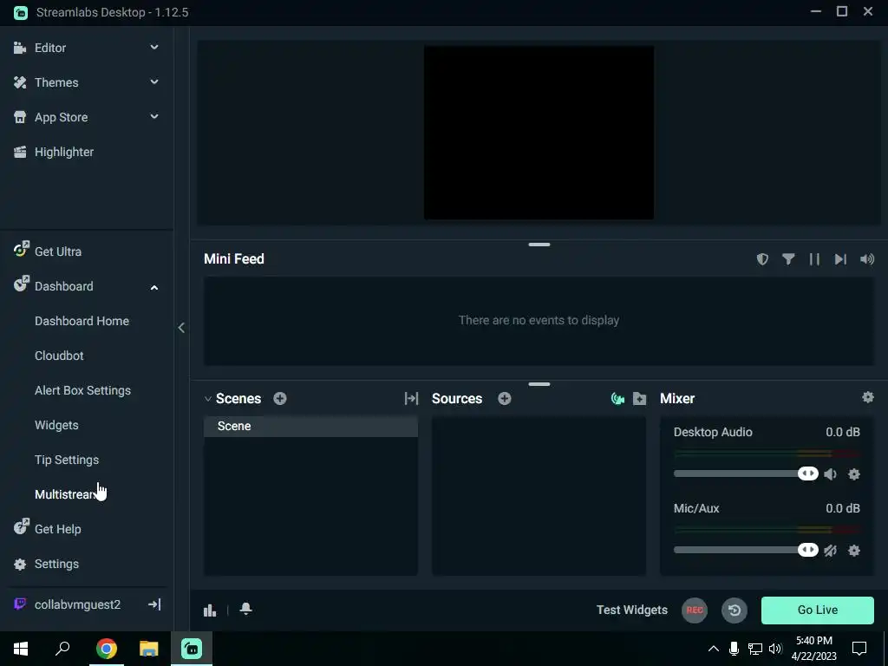The width and height of the screenshot is (888, 666).
Task: Add a source folder
Action: click(639, 399)
